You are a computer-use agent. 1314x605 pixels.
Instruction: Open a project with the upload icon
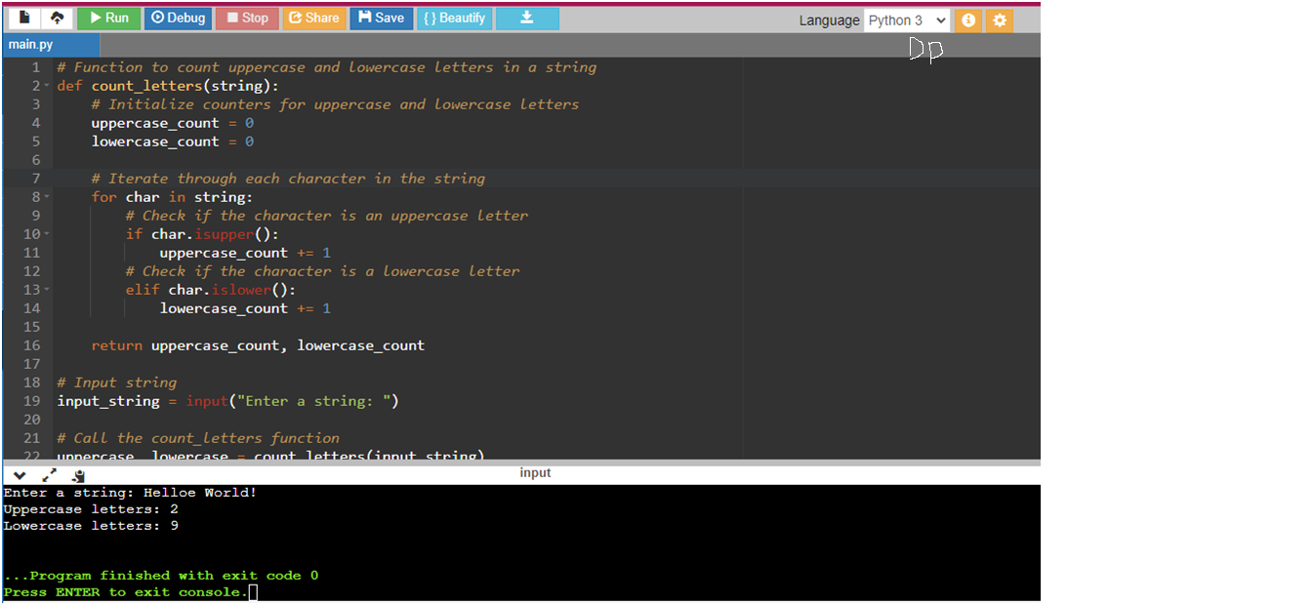(56, 18)
